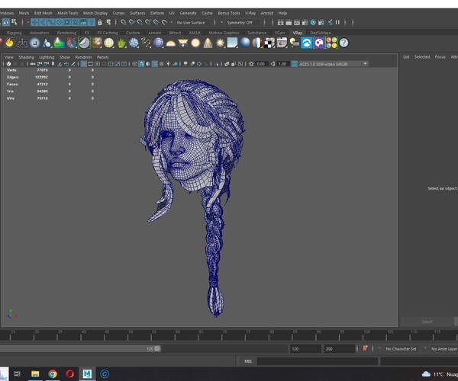
Task: Open the V-Ray help question mark icon
Action: (x=344, y=43)
